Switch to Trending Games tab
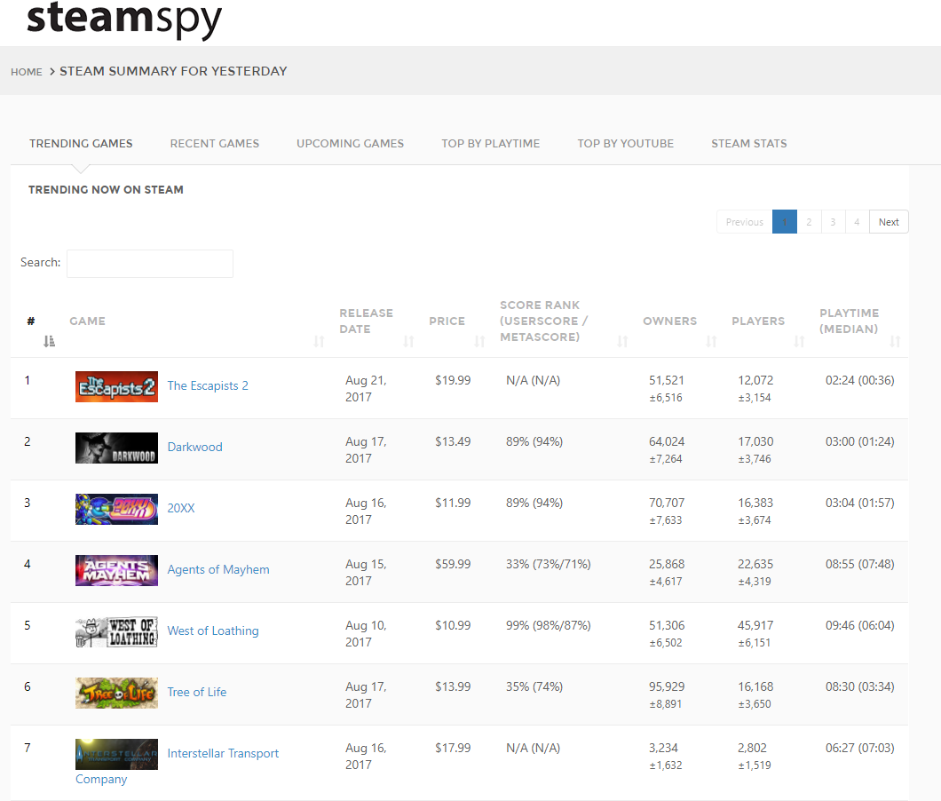This screenshot has height=801, width=941. point(81,144)
